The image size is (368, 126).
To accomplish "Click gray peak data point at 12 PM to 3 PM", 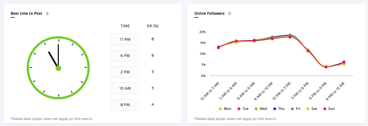I will (290, 35).
